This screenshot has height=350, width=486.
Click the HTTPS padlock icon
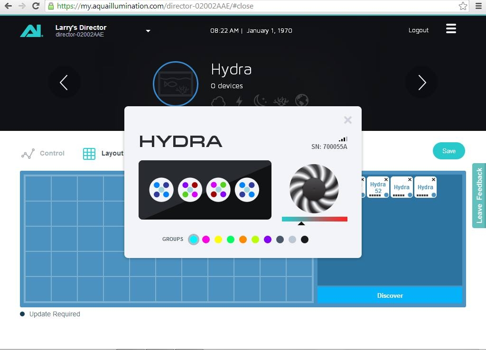click(x=51, y=6)
